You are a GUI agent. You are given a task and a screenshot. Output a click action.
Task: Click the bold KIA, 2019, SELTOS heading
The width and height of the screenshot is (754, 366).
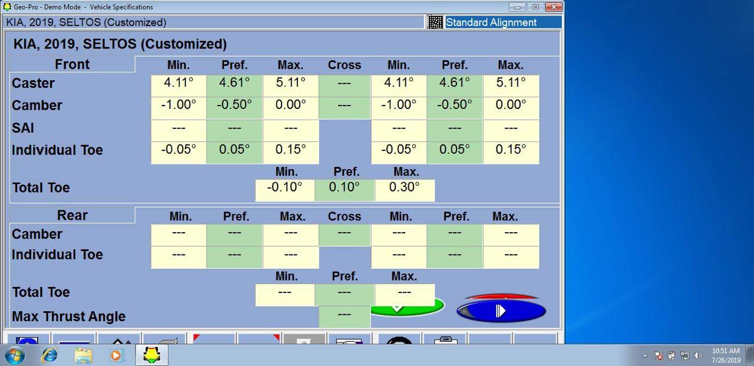point(120,44)
